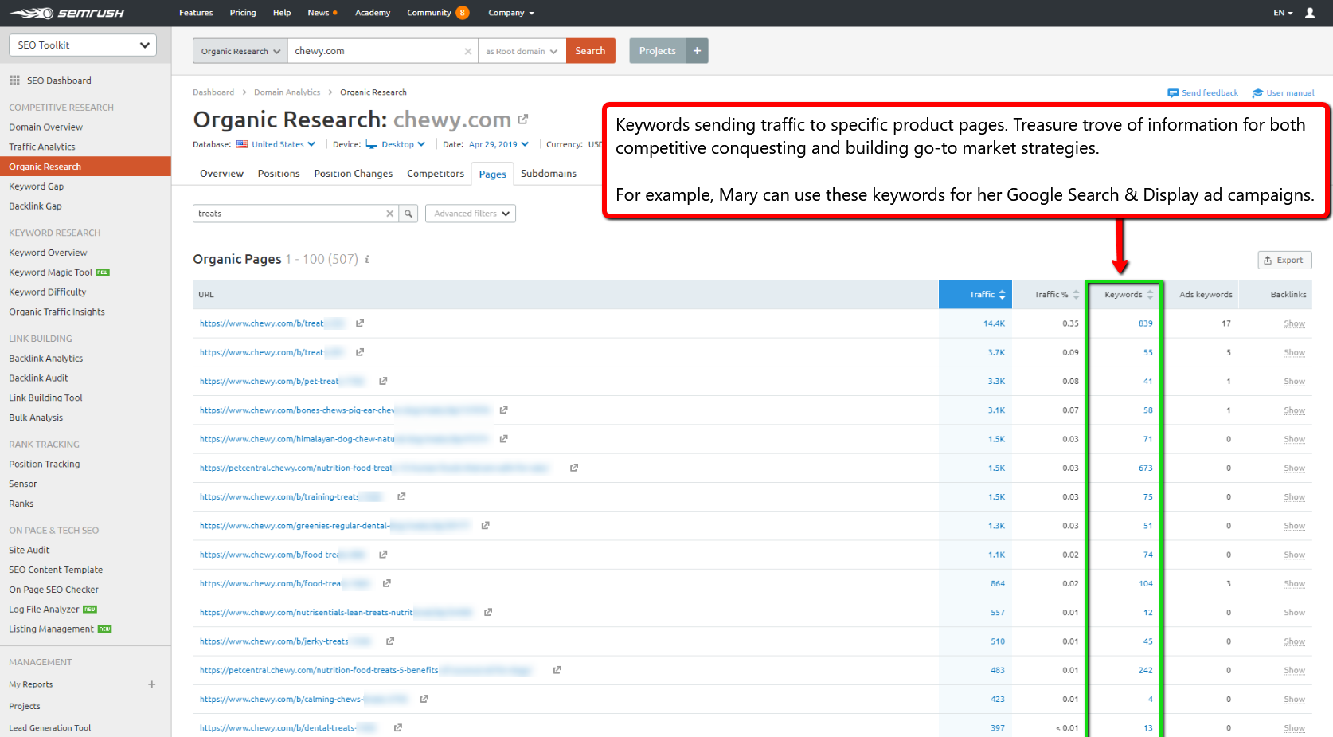
Task: Open external link for nutrisentials-lean-treats URL
Action: pos(488,612)
